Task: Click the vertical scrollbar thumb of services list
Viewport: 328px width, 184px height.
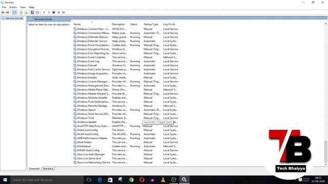Action: 325,152
